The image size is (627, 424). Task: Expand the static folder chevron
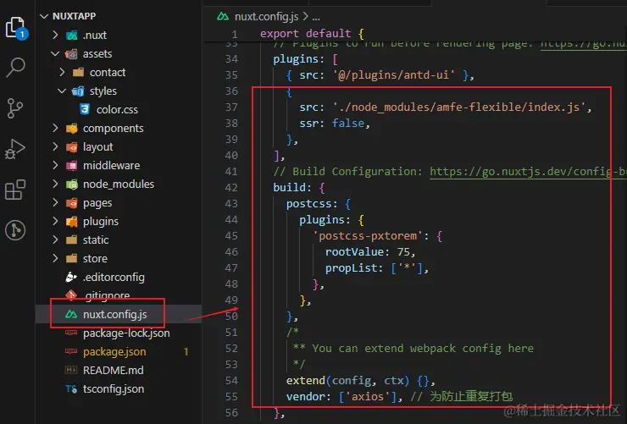pyautogui.click(x=55, y=240)
